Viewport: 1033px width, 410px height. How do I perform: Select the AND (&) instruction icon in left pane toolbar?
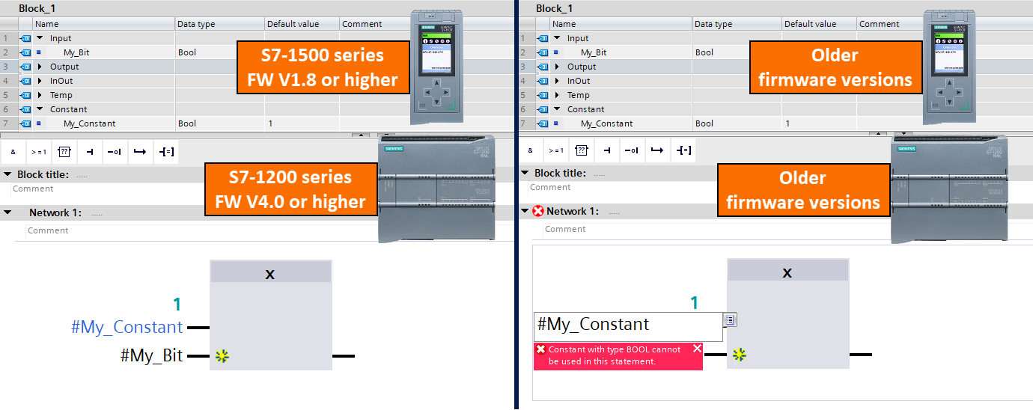point(13,151)
